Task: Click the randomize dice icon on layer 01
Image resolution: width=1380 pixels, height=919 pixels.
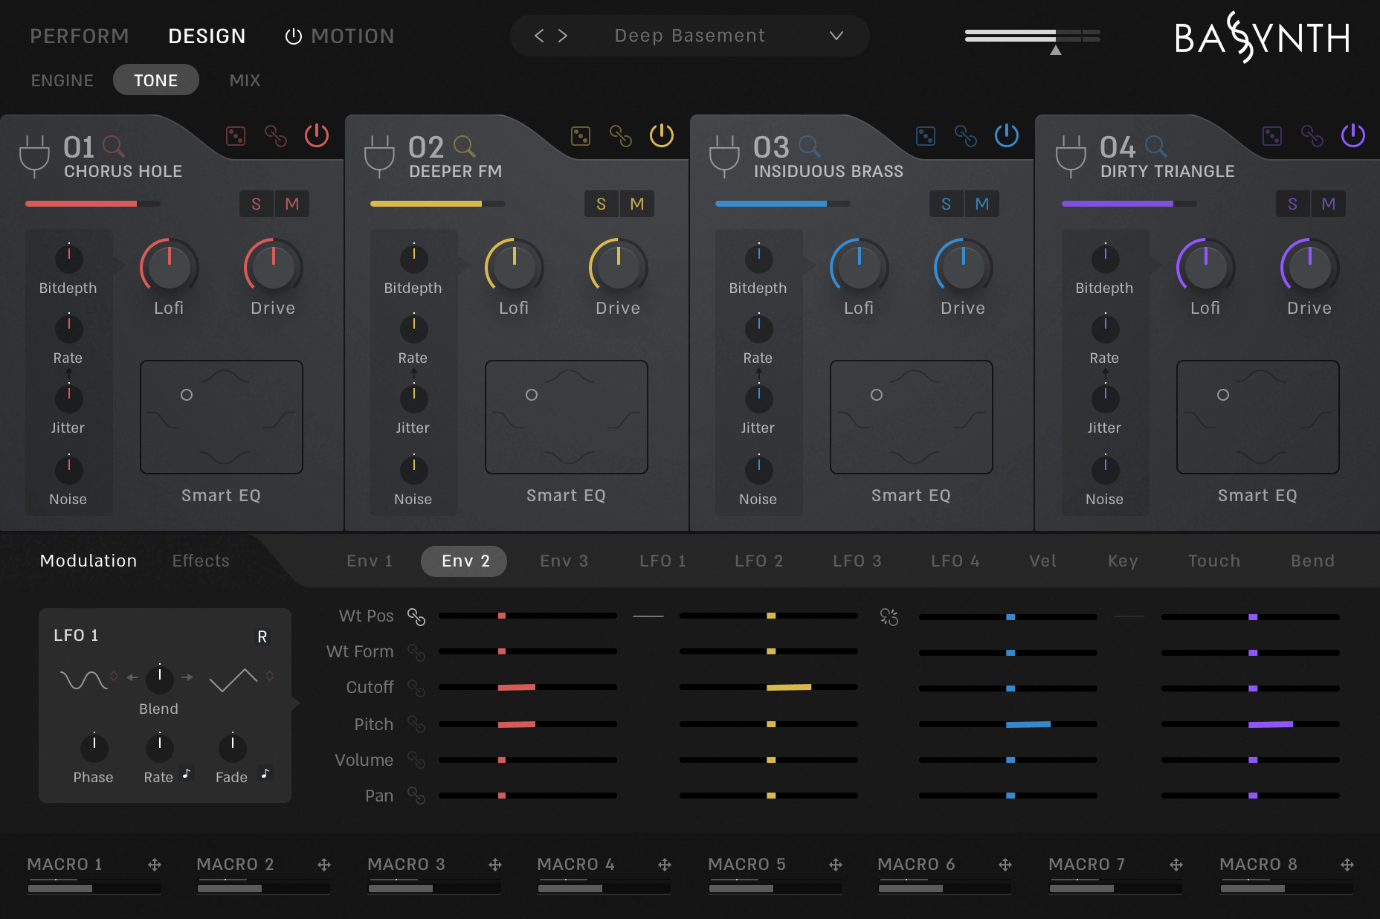Action: pyautogui.click(x=236, y=136)
